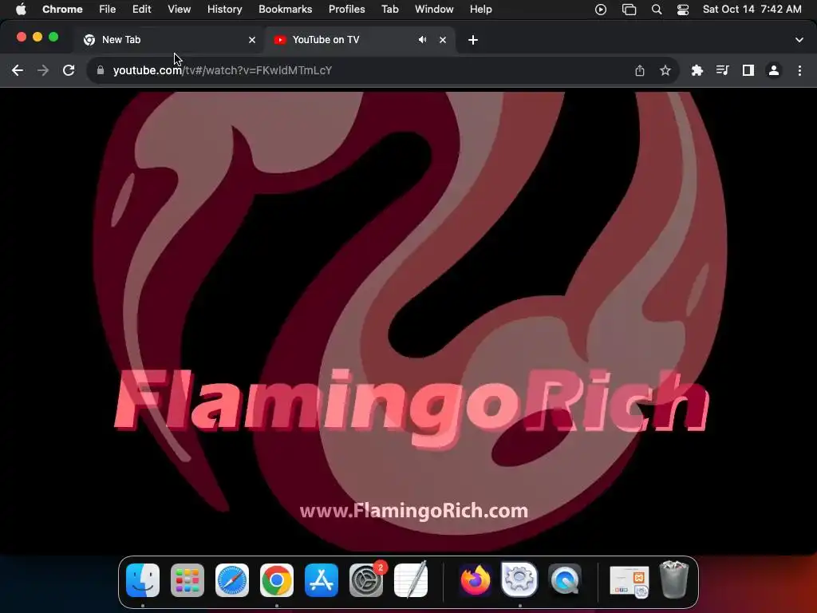Open App Store from the Dock
This screenshot has height=613, width=817.
tap(322, 580)
